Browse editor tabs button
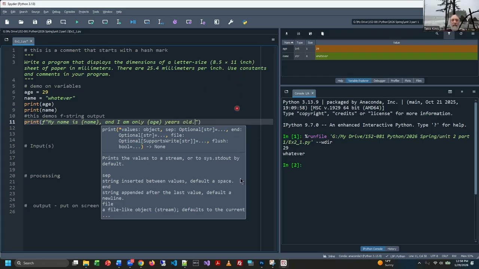 tap(6, 40)
